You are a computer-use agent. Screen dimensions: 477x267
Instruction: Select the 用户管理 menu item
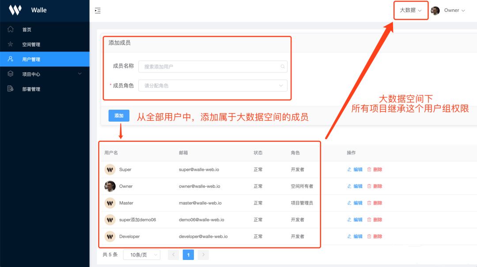(45, 59)
